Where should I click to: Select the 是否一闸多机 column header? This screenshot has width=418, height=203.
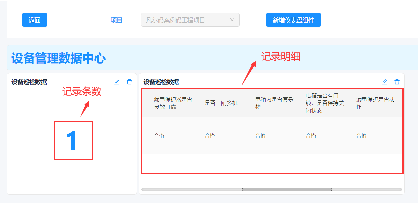(x=221, y=103)
